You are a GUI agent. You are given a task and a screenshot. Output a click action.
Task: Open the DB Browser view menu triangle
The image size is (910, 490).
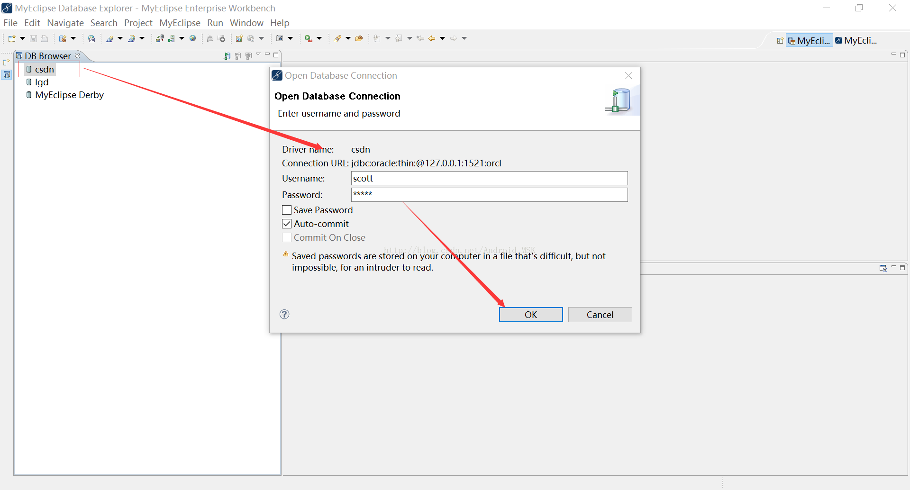(x=258, y=54)
